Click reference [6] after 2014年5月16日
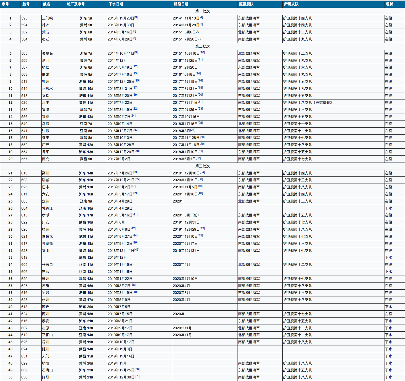Screen dimensions: 405x381 (134, 31)
